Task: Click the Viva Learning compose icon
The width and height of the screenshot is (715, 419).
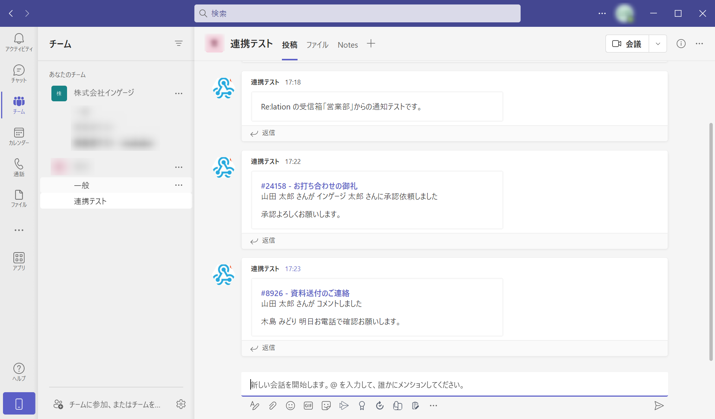Action: pyautogui.click(x=398, y=406)
